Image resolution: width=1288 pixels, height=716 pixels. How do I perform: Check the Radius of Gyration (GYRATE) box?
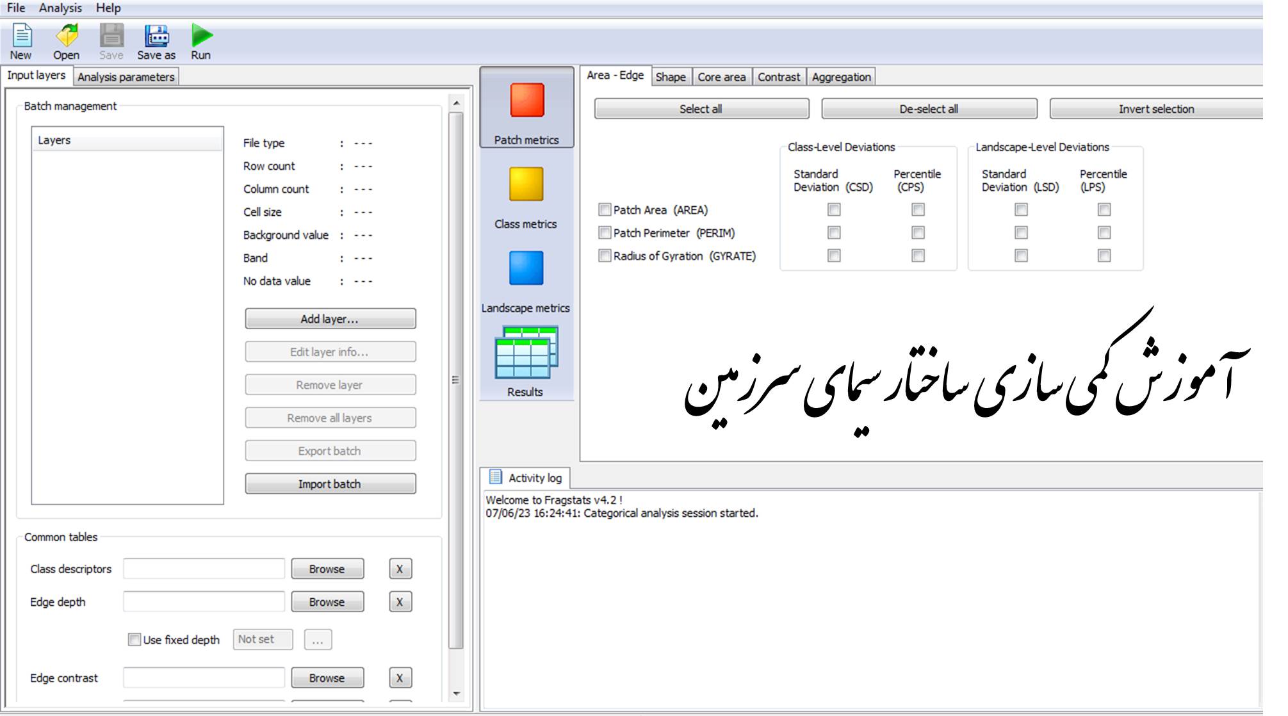tap(605, 256)
